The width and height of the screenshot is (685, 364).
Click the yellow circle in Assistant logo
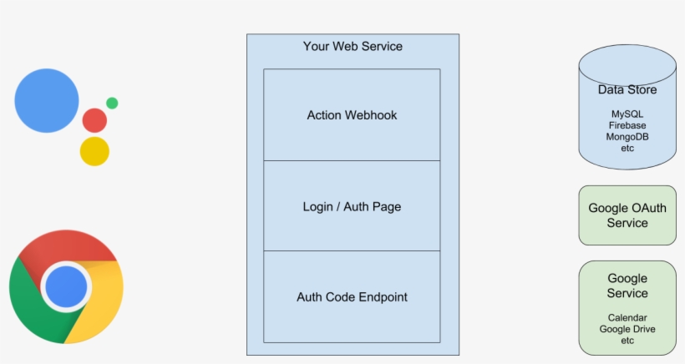(94, 151)
